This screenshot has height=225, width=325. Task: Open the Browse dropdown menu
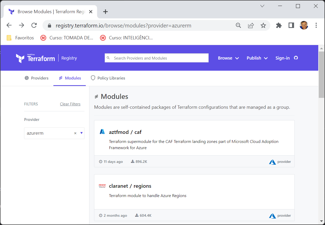pyautogui.click(x=228, y=58)
